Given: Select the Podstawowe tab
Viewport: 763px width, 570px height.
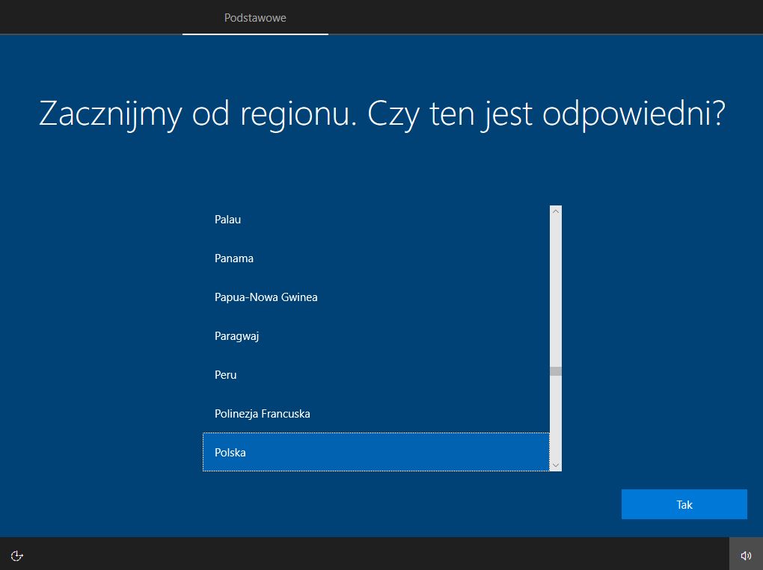Looking at the screenshot, I should point(255,18).
